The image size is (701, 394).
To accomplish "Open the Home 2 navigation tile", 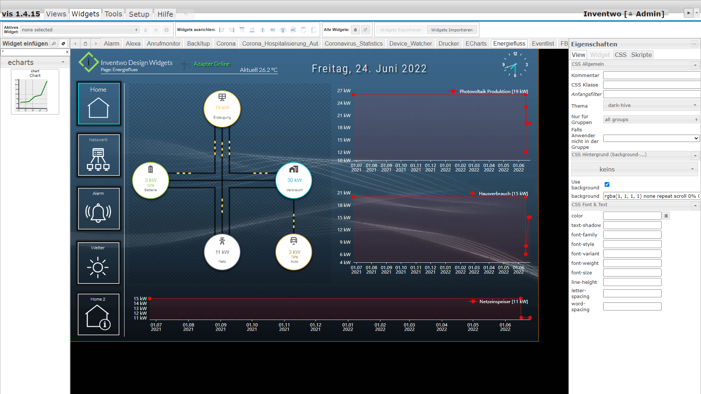I will pyautogui.click(x=99, y=314).
